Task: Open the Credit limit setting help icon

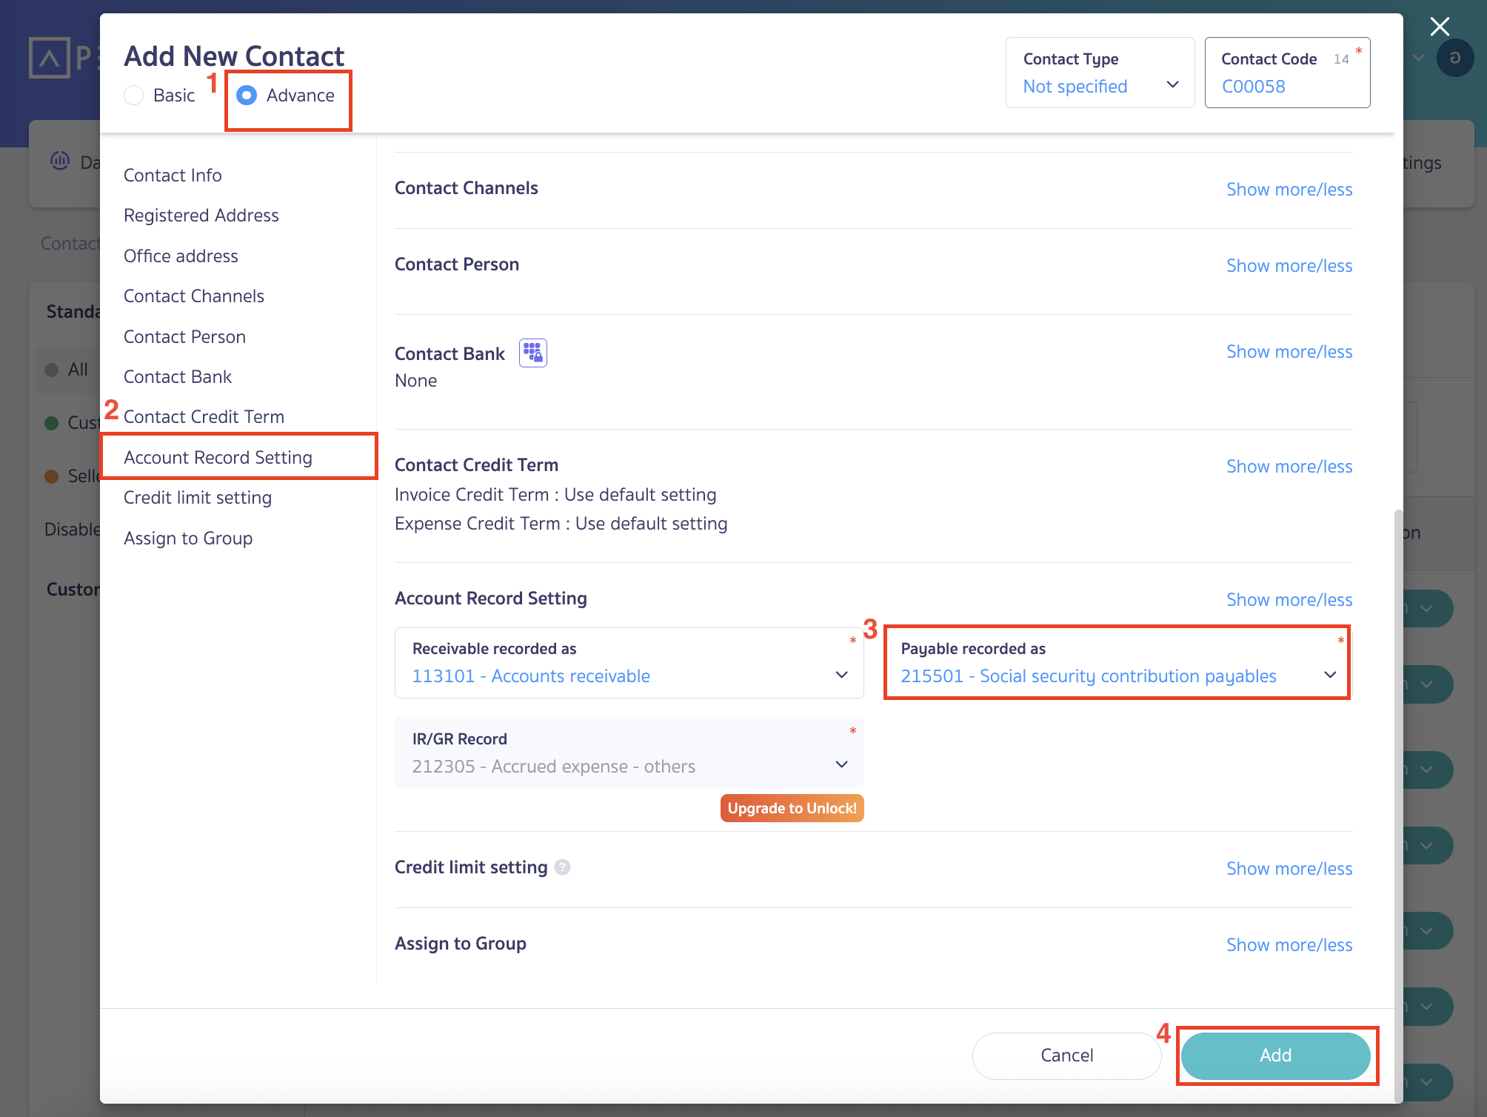Action: [x=562, y=867]
